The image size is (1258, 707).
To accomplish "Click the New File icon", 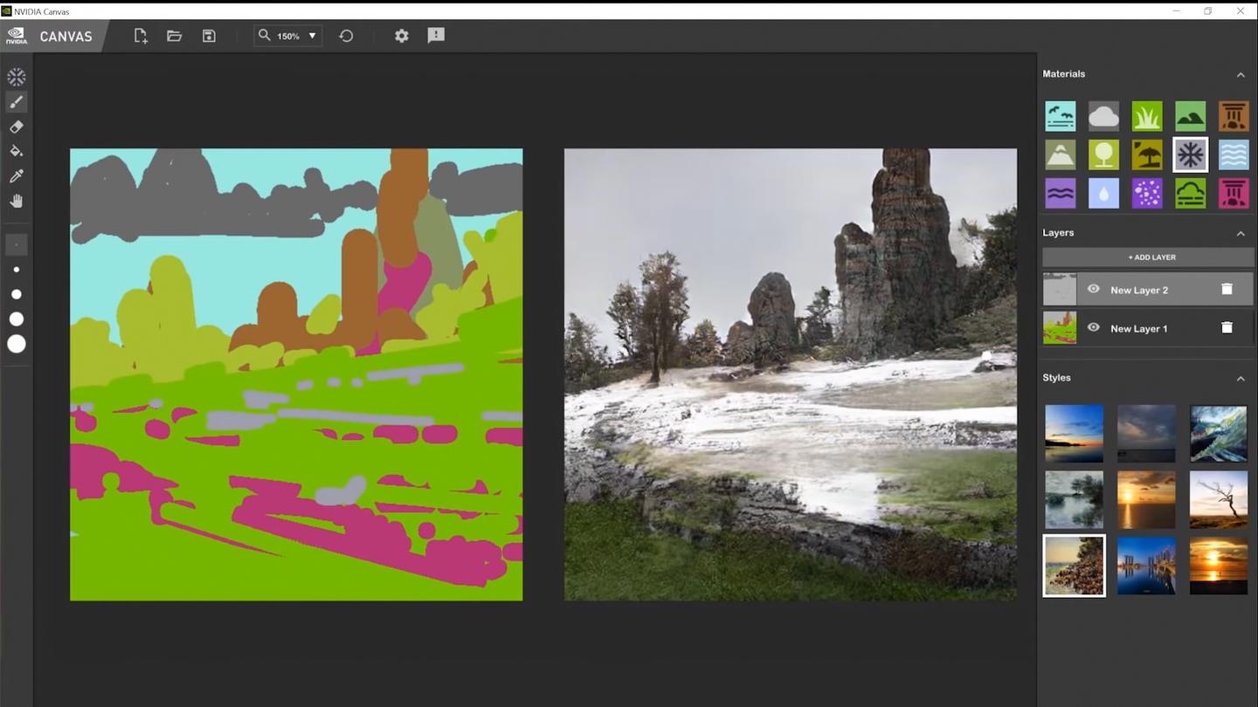I will coord(141,36).
